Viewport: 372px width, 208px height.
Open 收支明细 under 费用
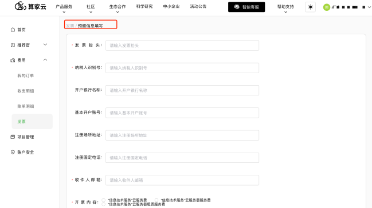coord(26,91)
